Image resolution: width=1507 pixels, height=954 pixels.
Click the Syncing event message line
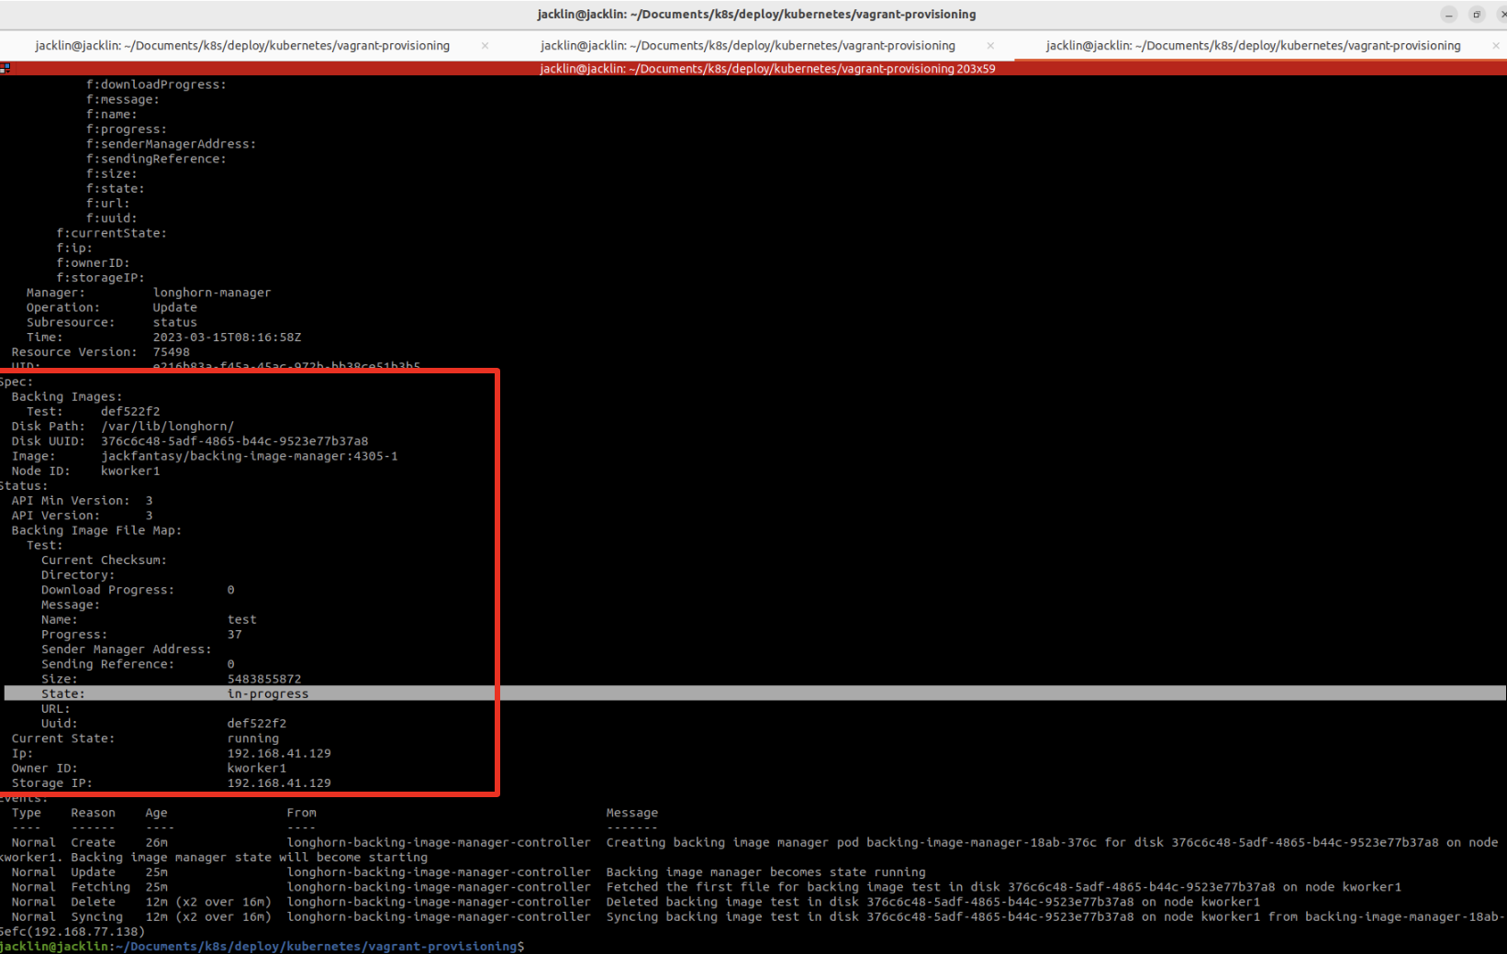[918, 916]
